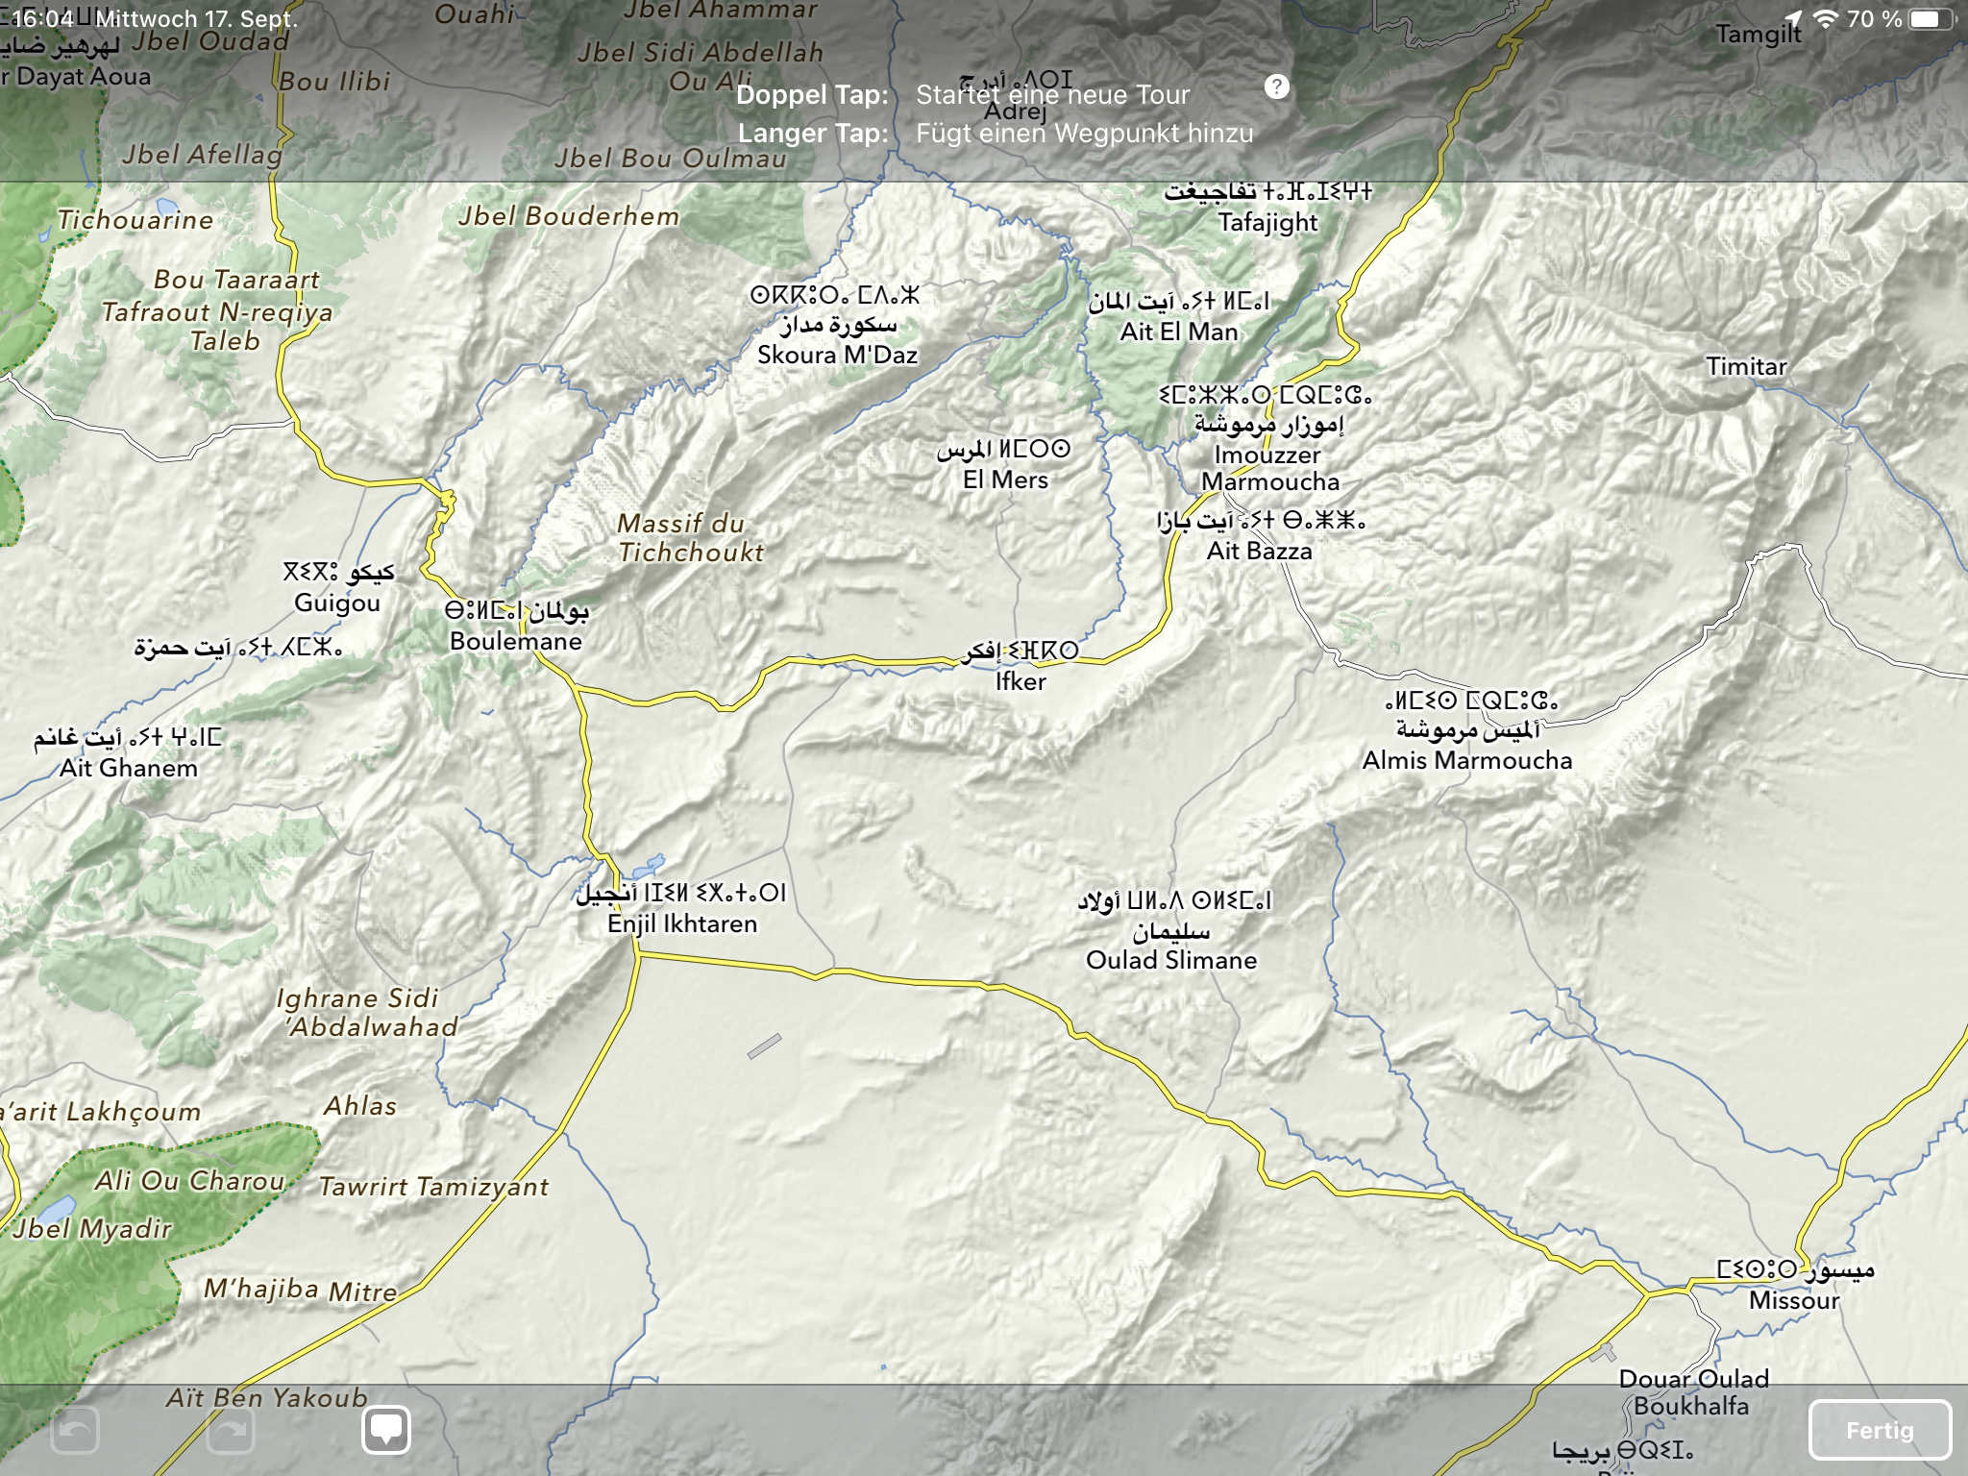Tap the Massif du Tichchoukt label
Image resolution: width=1968 pixels, height=1476 pixels.
pos(690,538)
